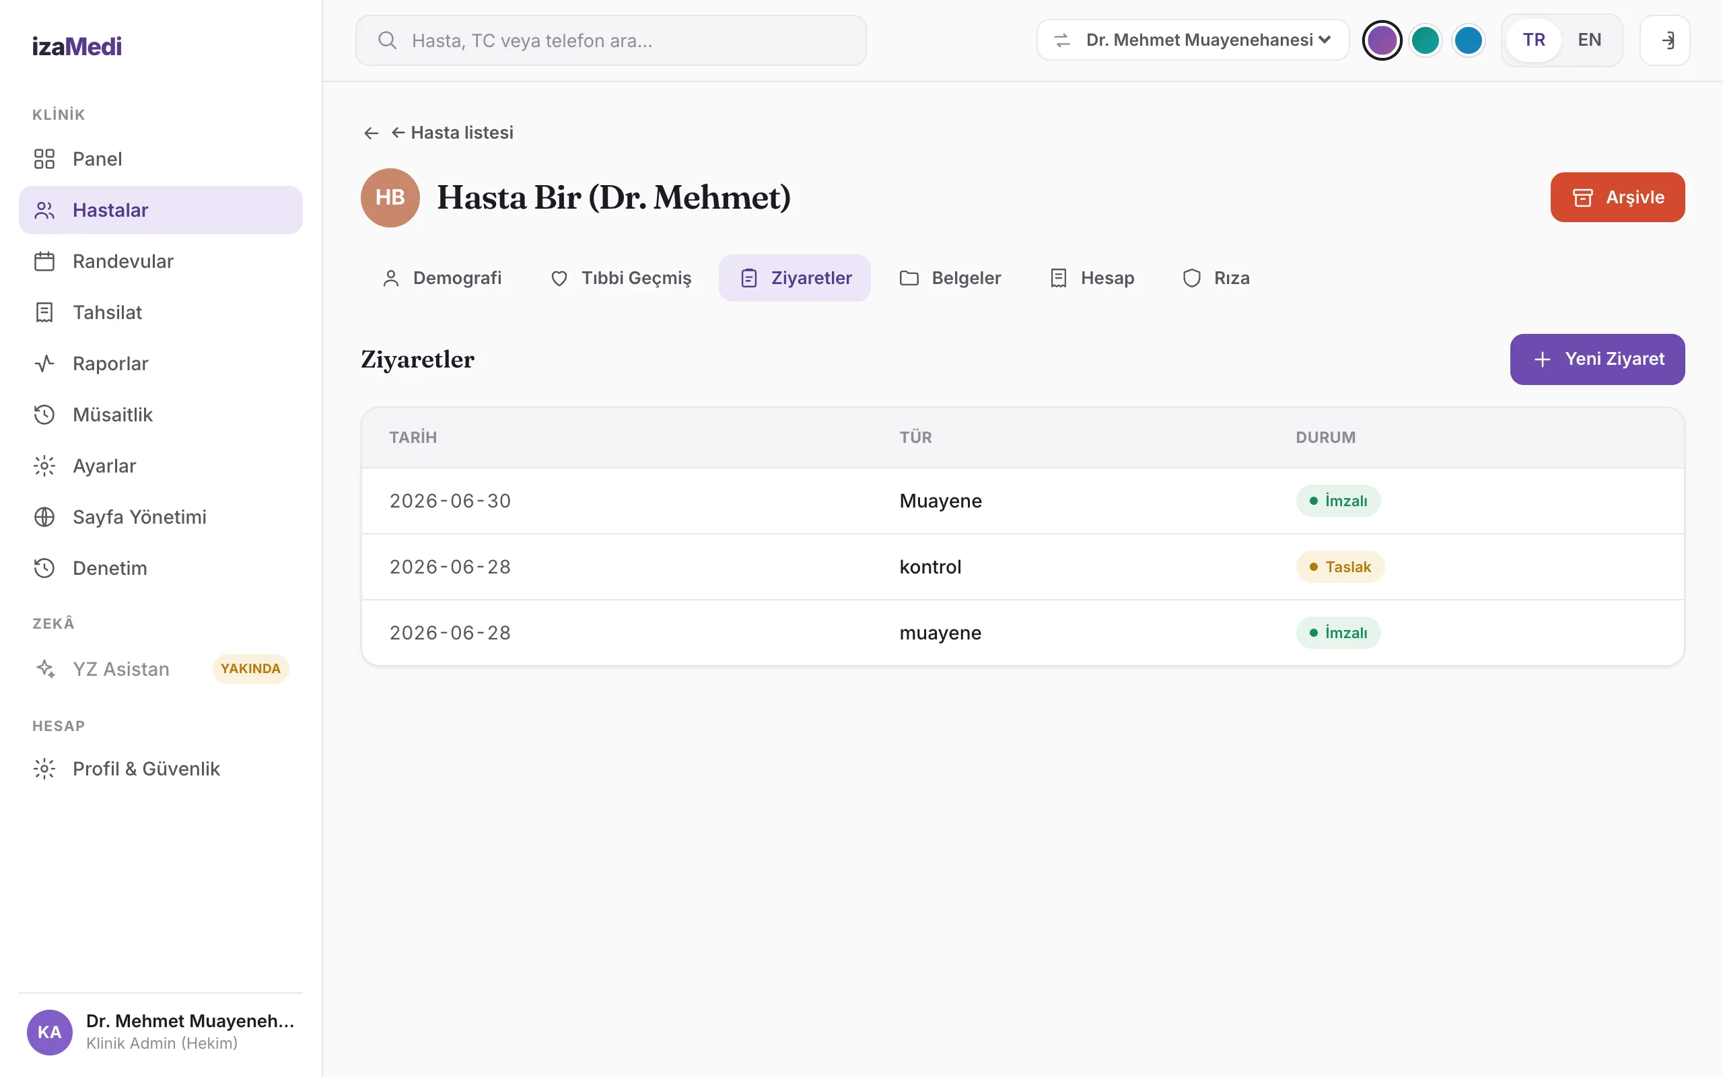
Task: Click the Arşivle button
Action: [1617, 197]
